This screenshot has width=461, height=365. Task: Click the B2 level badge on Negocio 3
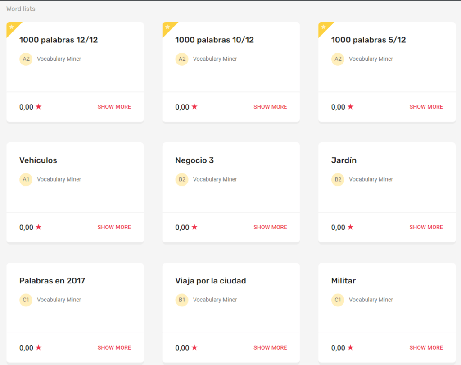pyautogui.click(x=182, y=179)
